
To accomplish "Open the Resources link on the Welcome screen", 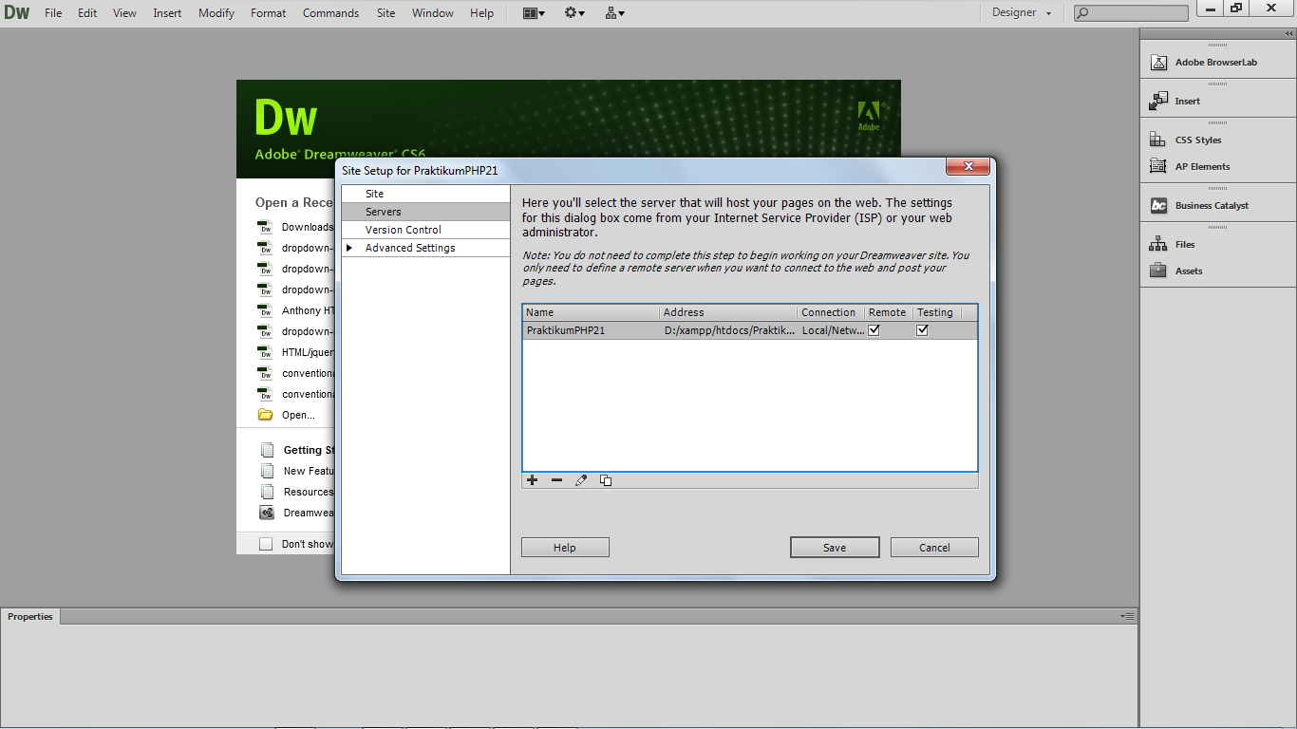I will (297, 492).
